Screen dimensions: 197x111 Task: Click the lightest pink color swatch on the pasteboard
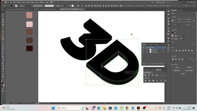pos(30,24)
